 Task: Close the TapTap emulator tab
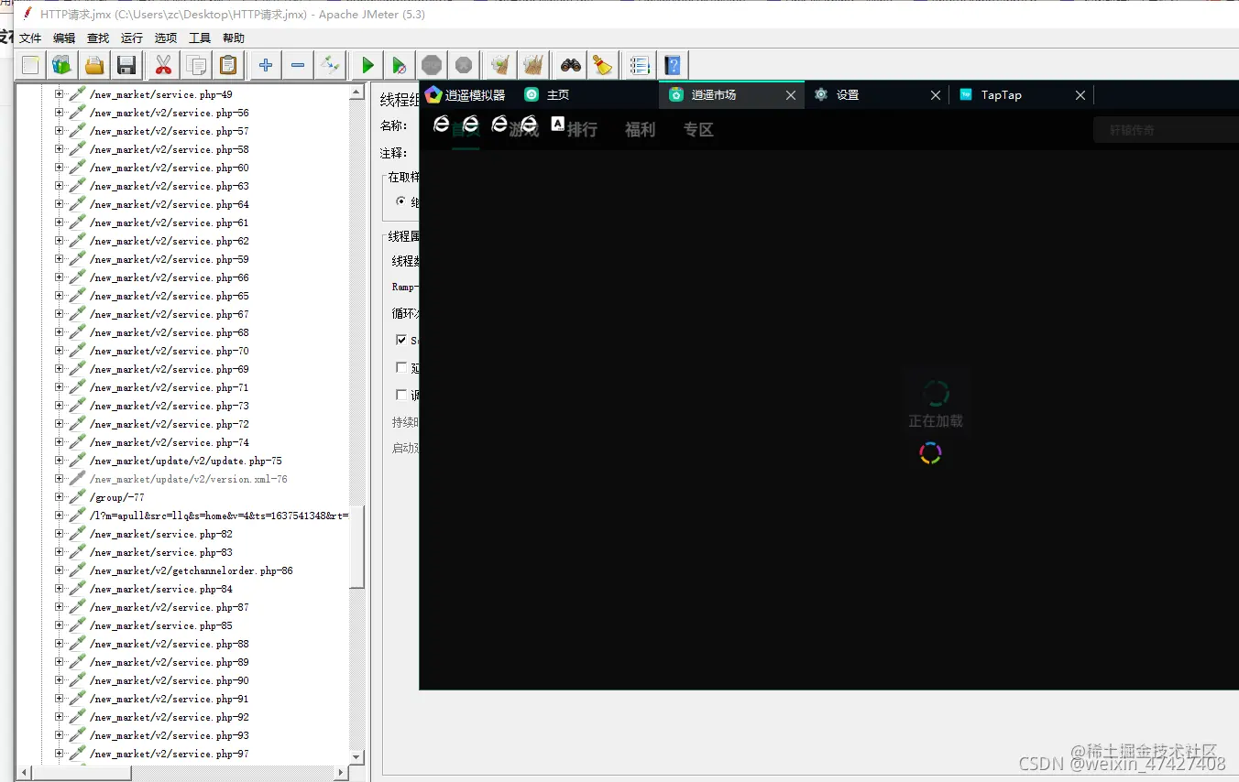pyautogui.click(x=1080, y=95)
